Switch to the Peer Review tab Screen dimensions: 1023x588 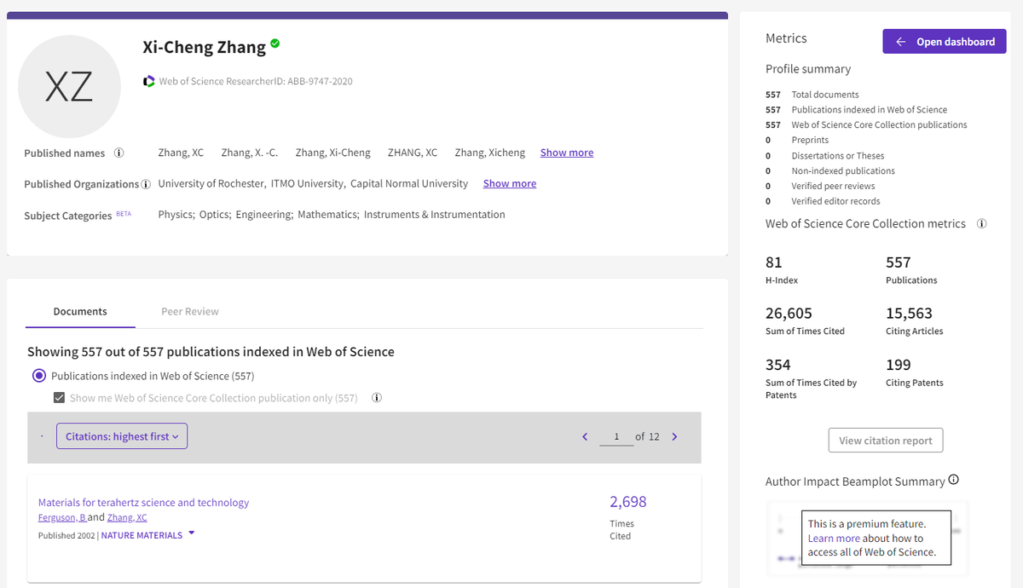pyautogui.click(x=190, y=312)
